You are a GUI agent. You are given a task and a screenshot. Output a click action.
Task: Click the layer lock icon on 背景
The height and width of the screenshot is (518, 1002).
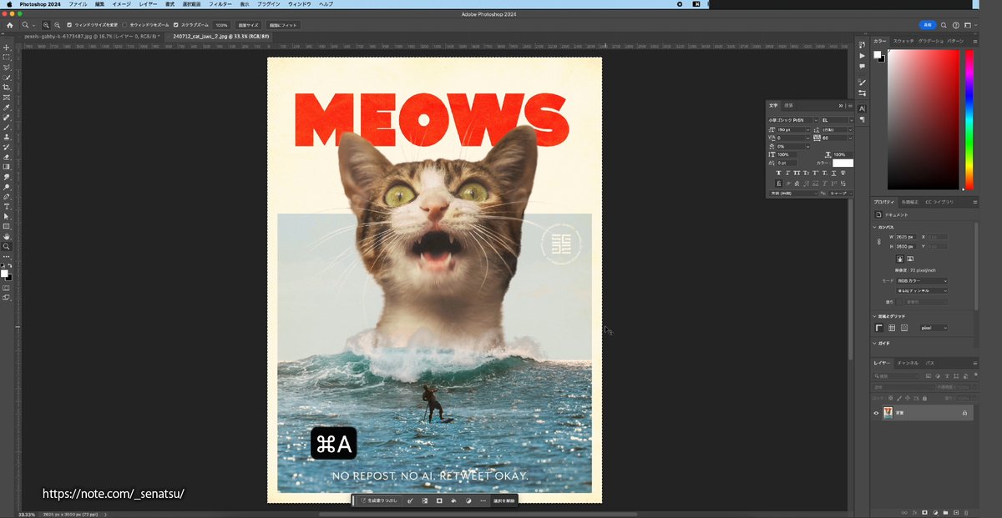(964, 413)
